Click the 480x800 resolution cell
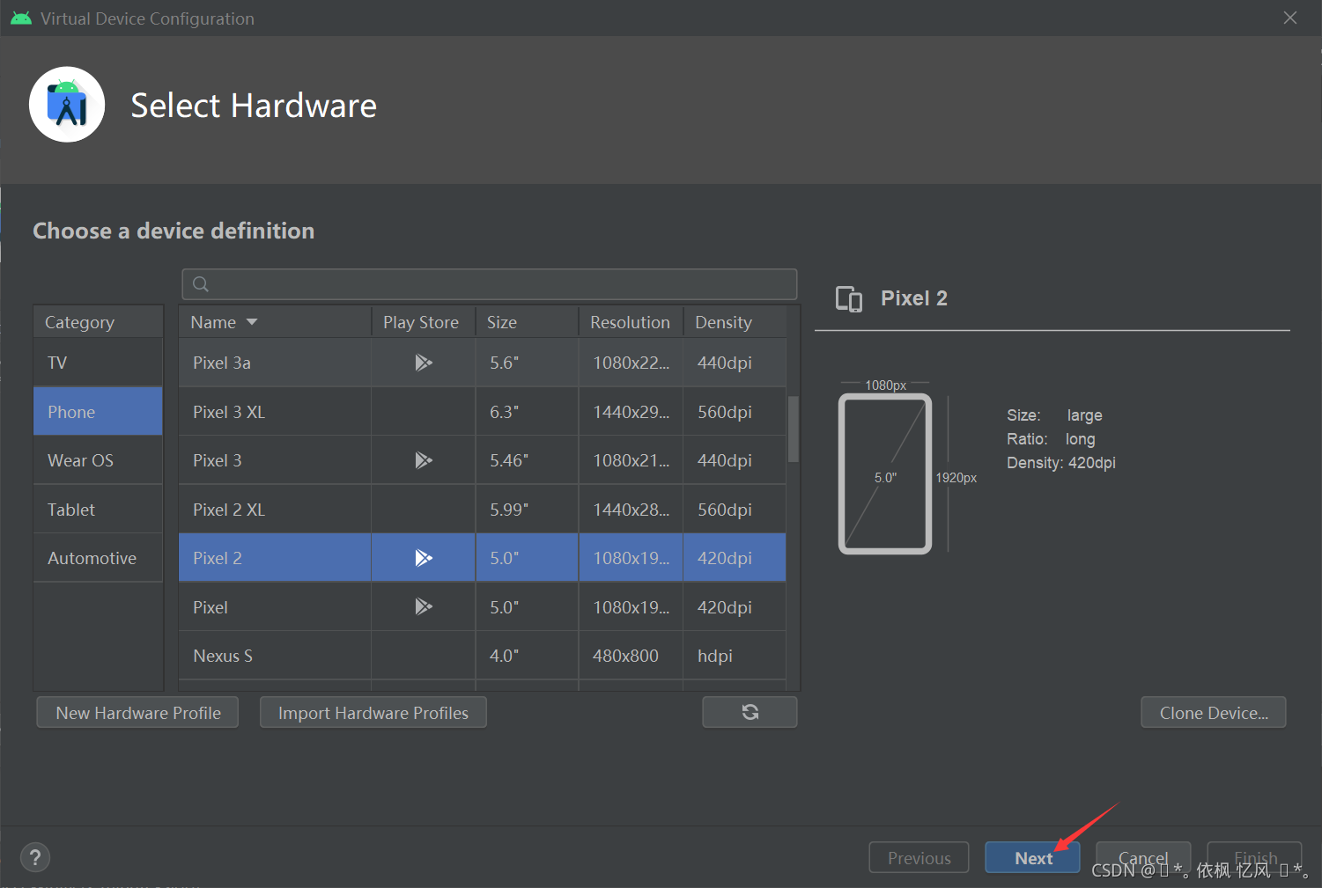This screenshot has width=1322, height=888. point(631,656)
